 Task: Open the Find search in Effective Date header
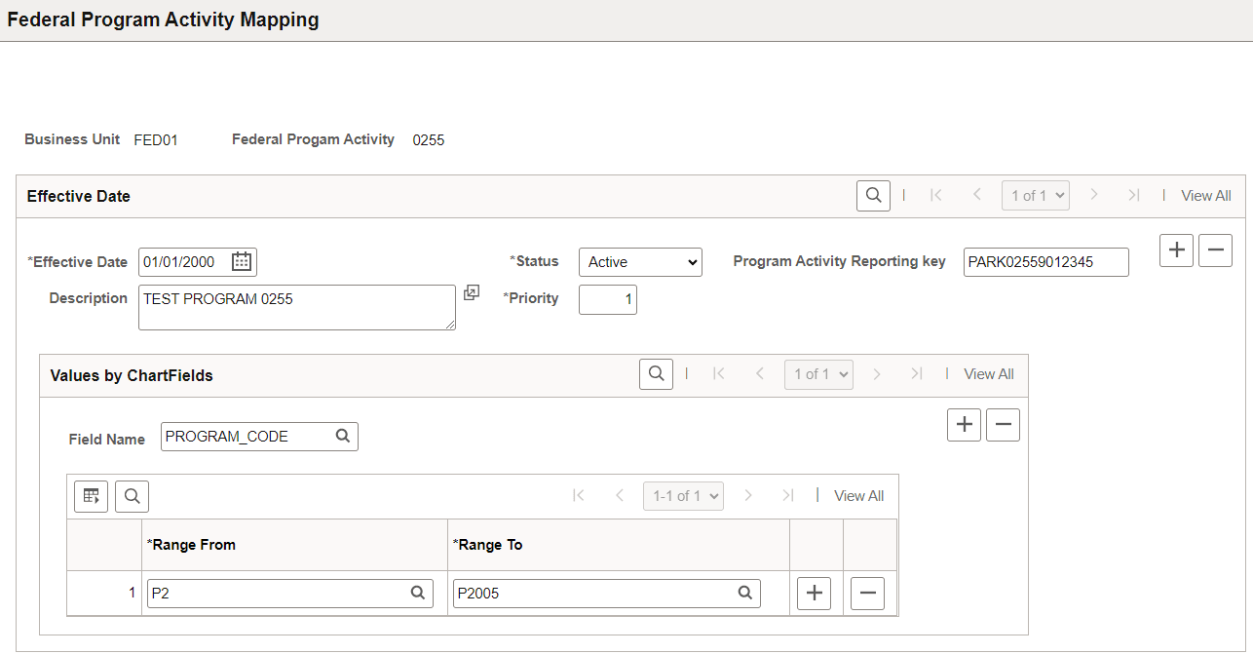[x=872, y=195]
